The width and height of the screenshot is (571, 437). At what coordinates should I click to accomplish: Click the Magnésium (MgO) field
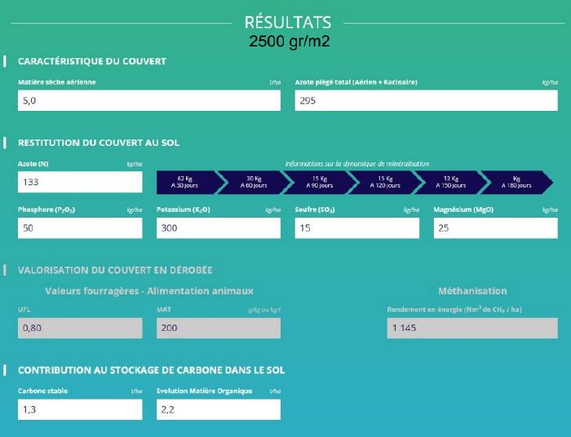(x=496, y=228)
